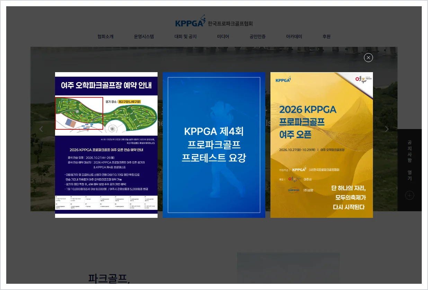Click the 공지사항 열기 side tab text

point(410,160)
